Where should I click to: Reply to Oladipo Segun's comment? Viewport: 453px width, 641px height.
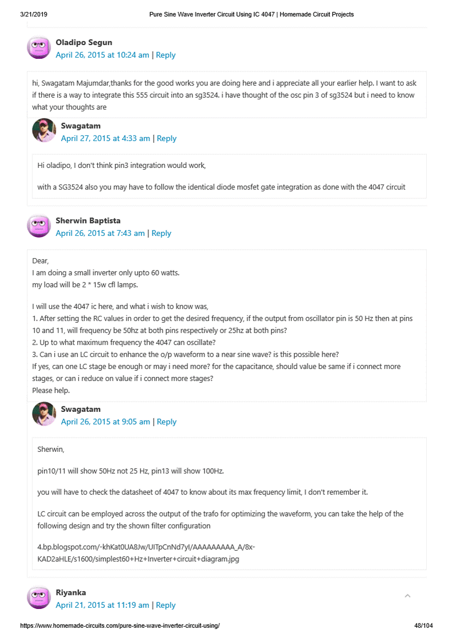166,55
